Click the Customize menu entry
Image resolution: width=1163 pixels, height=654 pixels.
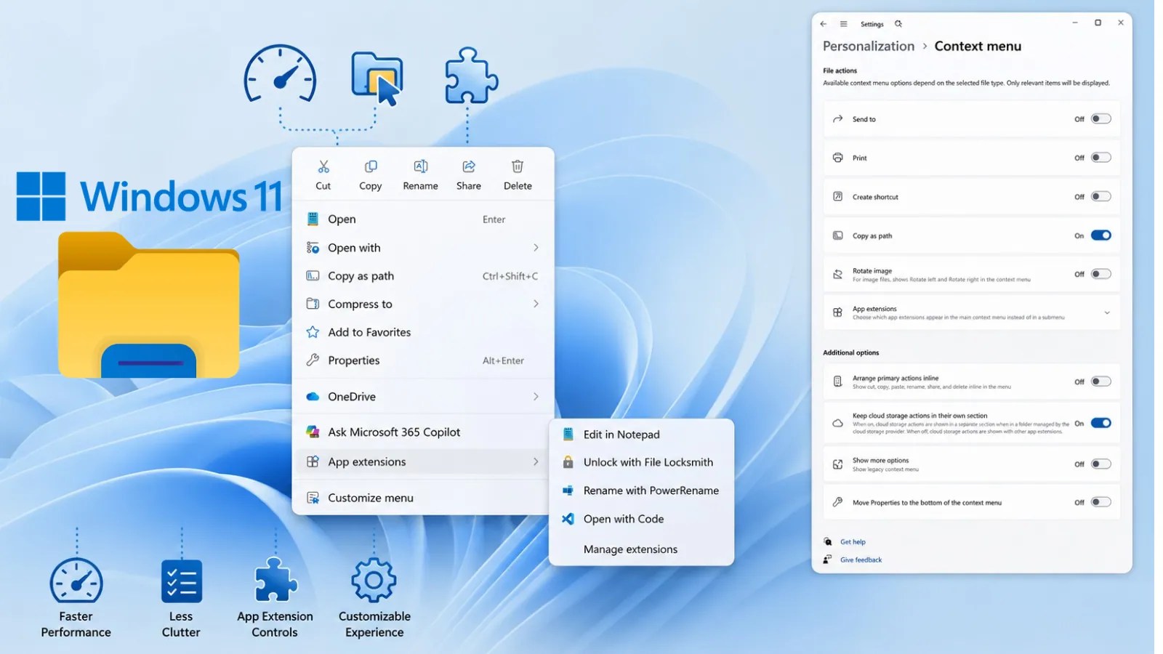(x=423, y=498)
